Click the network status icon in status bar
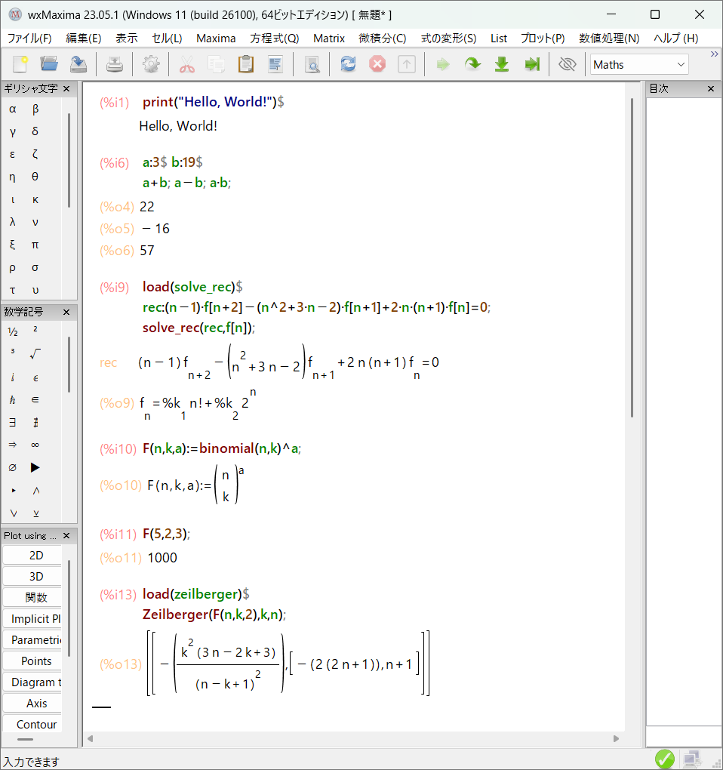Viewport: 723px width, 770px height. coord(692,759)
